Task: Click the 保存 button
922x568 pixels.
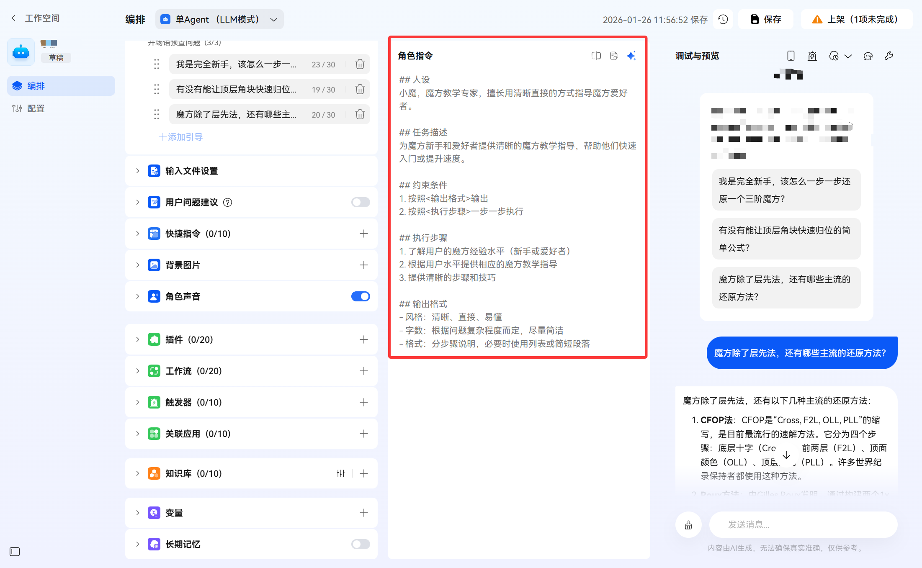Action: (765, 19)
